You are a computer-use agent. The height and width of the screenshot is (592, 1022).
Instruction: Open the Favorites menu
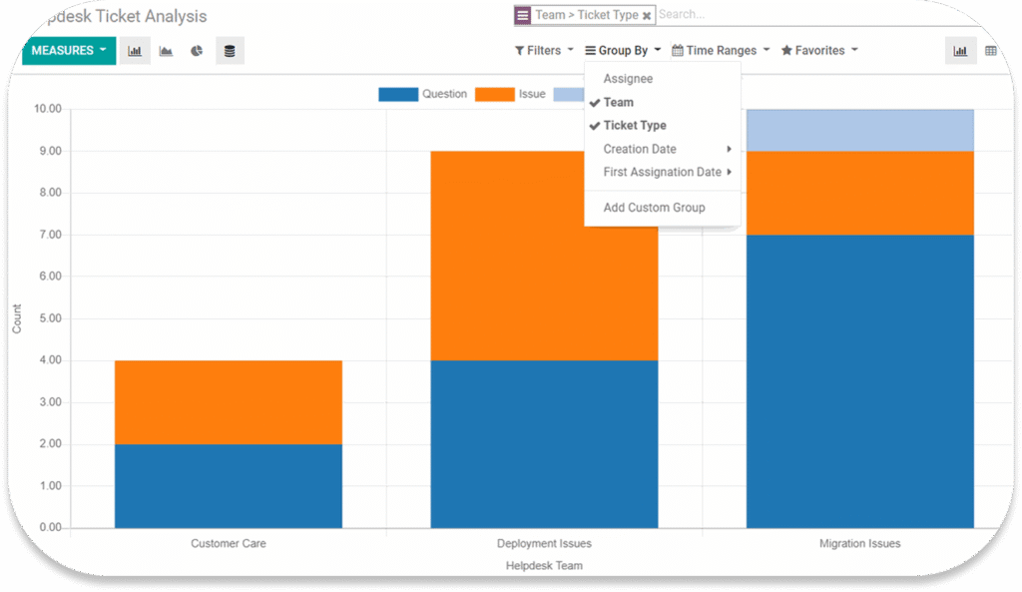pos(819,50)
